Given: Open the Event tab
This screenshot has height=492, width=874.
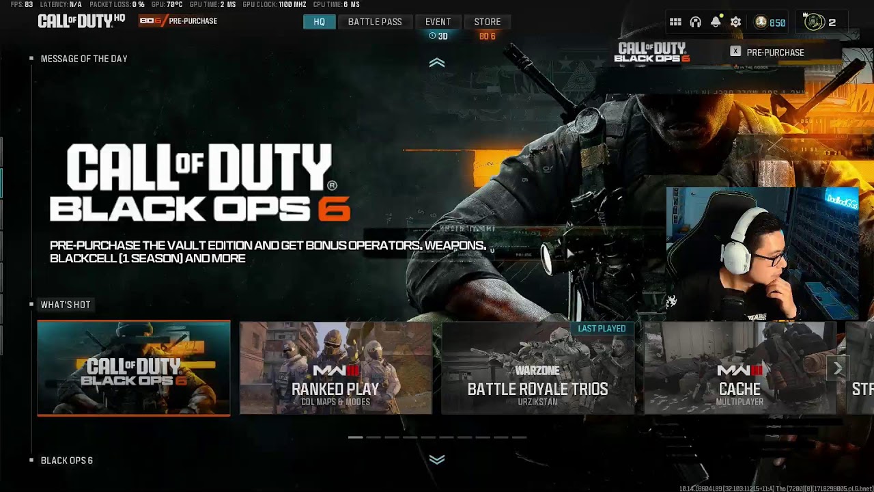Looking at the screenshot, I should (438, 22).
